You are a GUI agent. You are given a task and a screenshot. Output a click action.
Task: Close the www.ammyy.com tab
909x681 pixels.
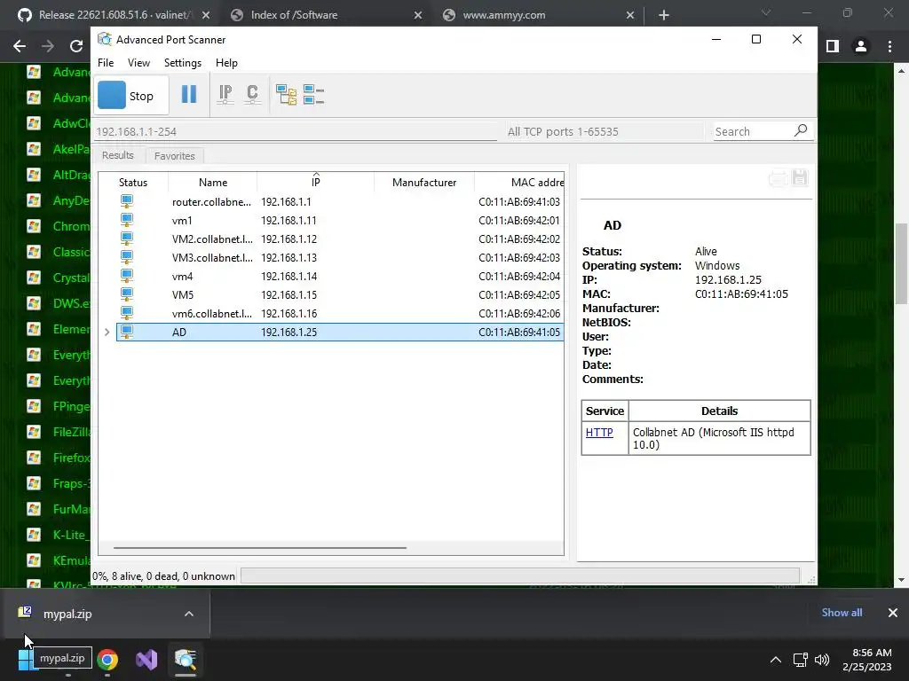[630, 15]
